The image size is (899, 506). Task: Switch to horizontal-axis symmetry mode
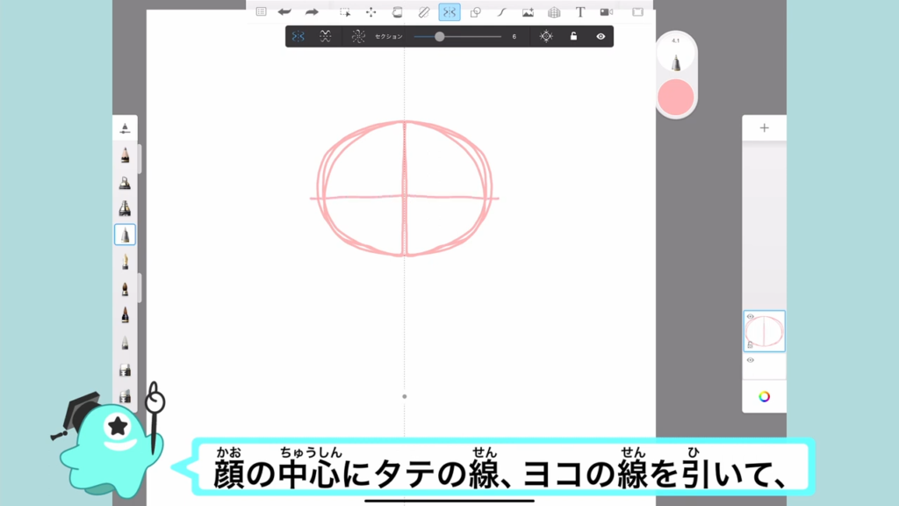pyautogui.click(x=325, y=37)
